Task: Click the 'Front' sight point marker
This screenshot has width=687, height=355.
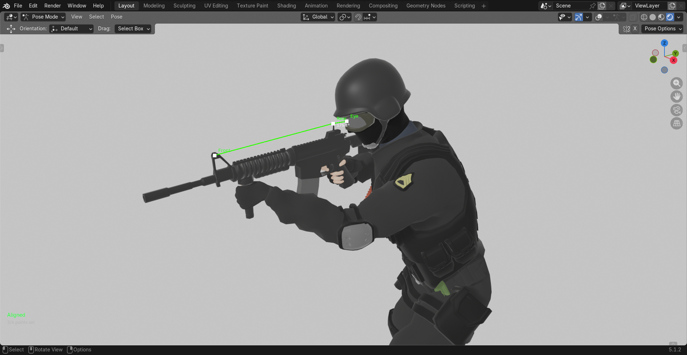Action: 215,155
